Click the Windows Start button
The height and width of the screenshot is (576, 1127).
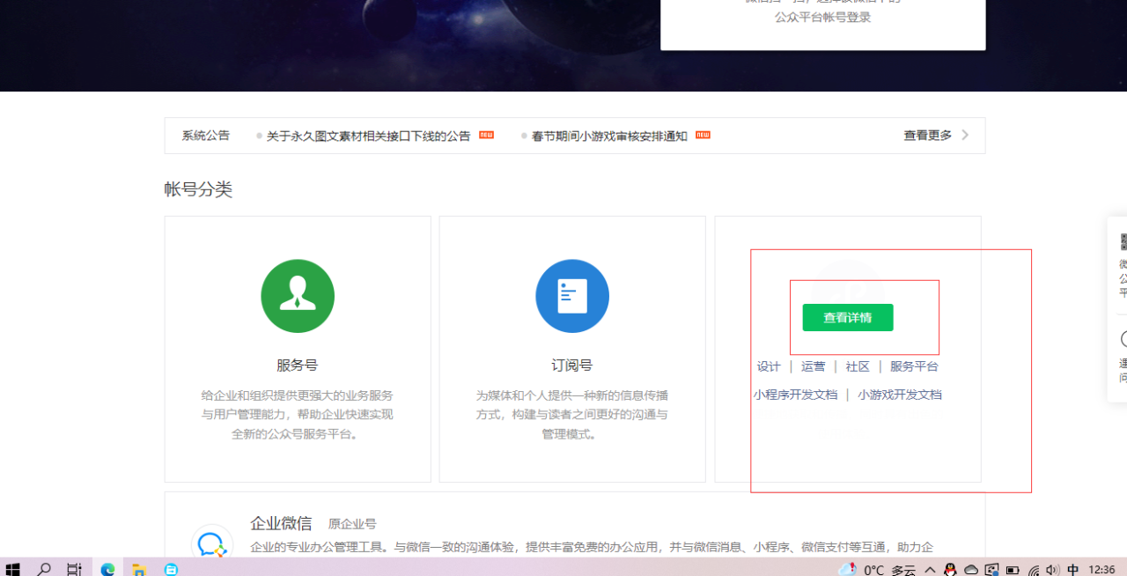12,569
